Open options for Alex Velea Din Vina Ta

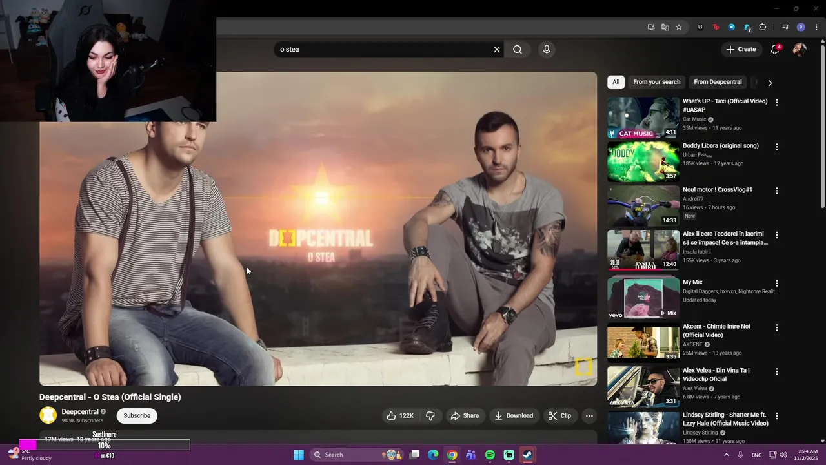[776, 371]
